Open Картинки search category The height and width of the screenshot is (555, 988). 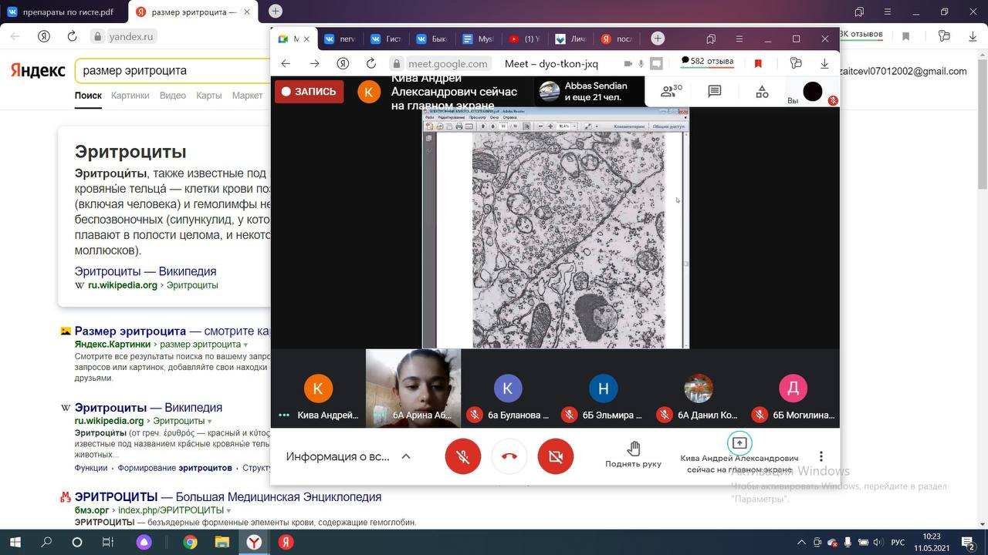pyautogui.click(x=130, y=96)
